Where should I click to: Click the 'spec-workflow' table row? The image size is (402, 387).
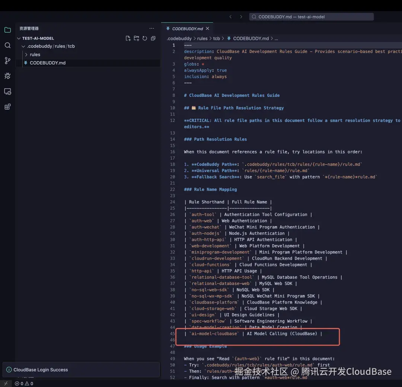[248, 321]
